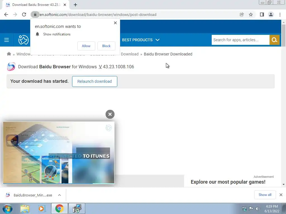Open site info via lock icon
This screenshot has width=286, height=214.
click(x=35, y=14)
